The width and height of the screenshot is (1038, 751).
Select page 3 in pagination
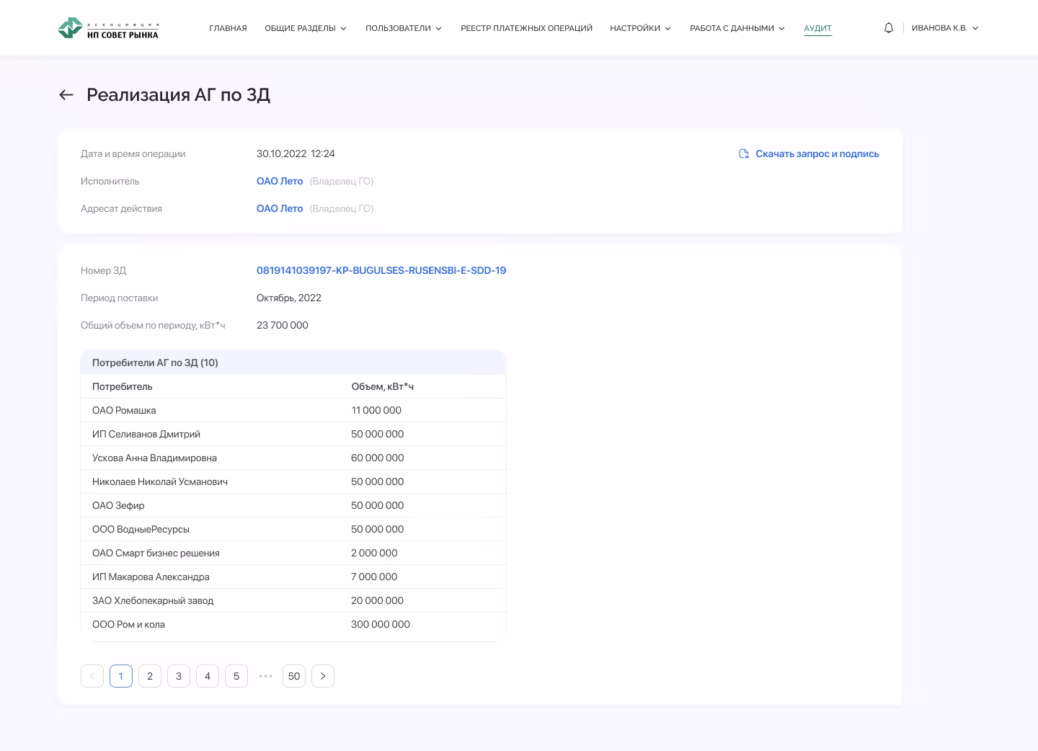click(x=179, y=676)
